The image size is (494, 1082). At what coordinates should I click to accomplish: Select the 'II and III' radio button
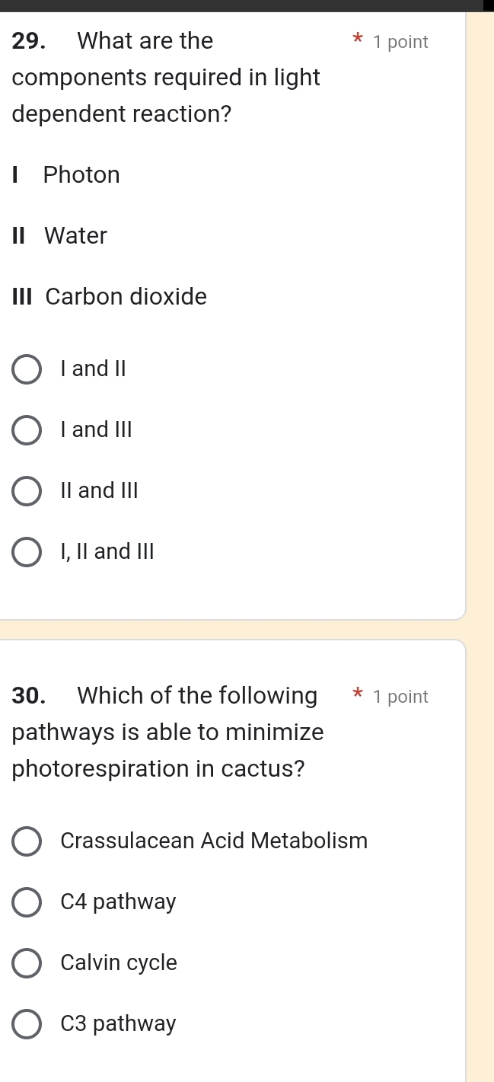click(26, 490)
